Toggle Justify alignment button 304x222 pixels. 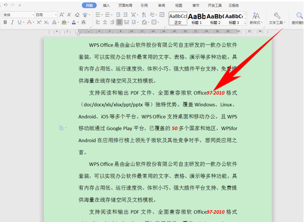tap(119, 22)
